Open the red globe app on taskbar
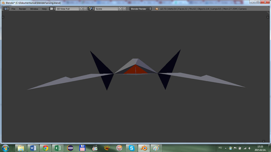 (119, 148)
